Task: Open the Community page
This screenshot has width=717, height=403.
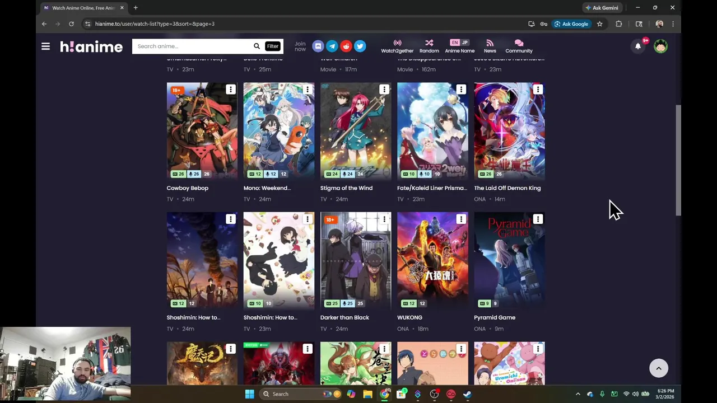Action: click(x=519, y=46)
